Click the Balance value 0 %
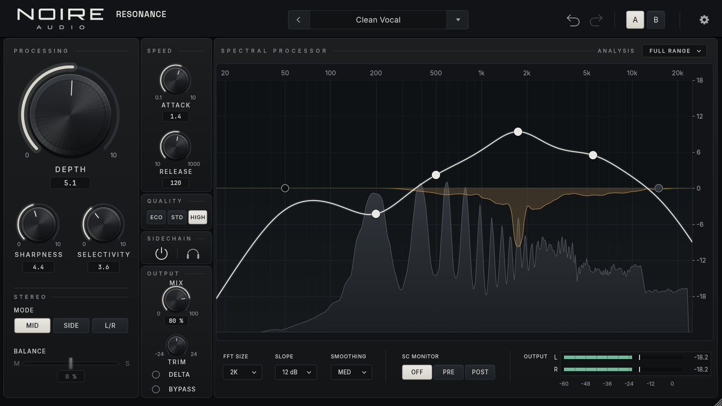722x406 pixels. 71,376
